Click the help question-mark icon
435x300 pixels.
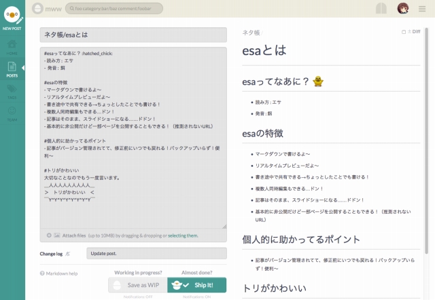tap(42, 274)
